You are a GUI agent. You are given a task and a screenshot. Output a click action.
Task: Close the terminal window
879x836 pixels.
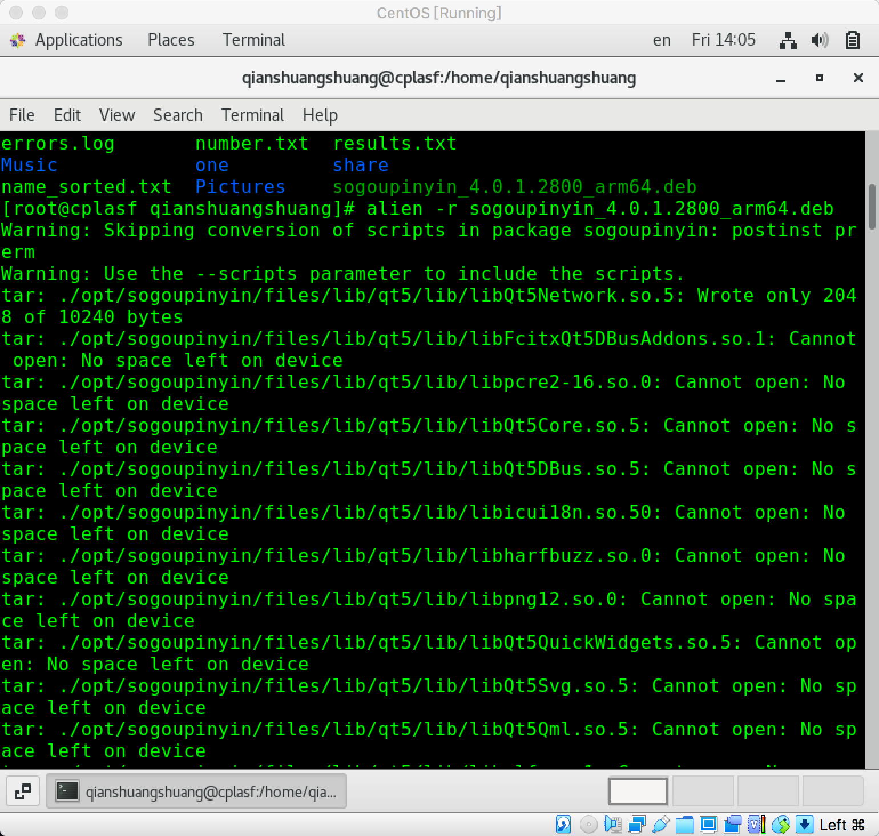tap(858, 78)
